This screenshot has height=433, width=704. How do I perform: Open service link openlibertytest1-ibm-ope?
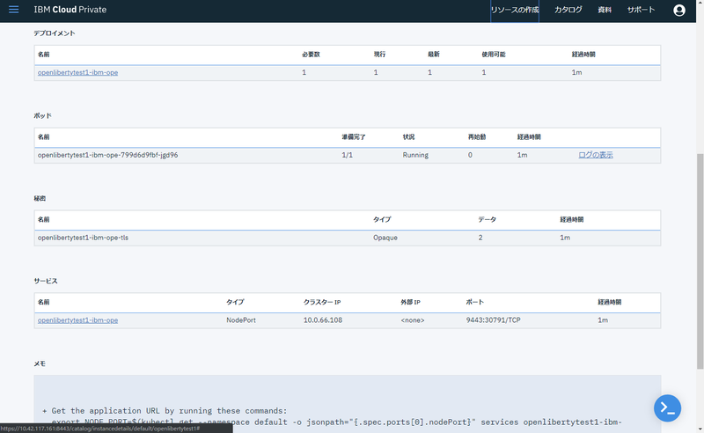(x=77, y=320)
